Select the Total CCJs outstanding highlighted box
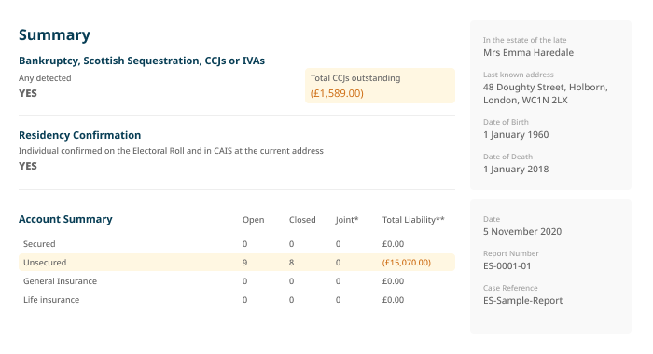 pyautogui.click(x=380, y=86)
